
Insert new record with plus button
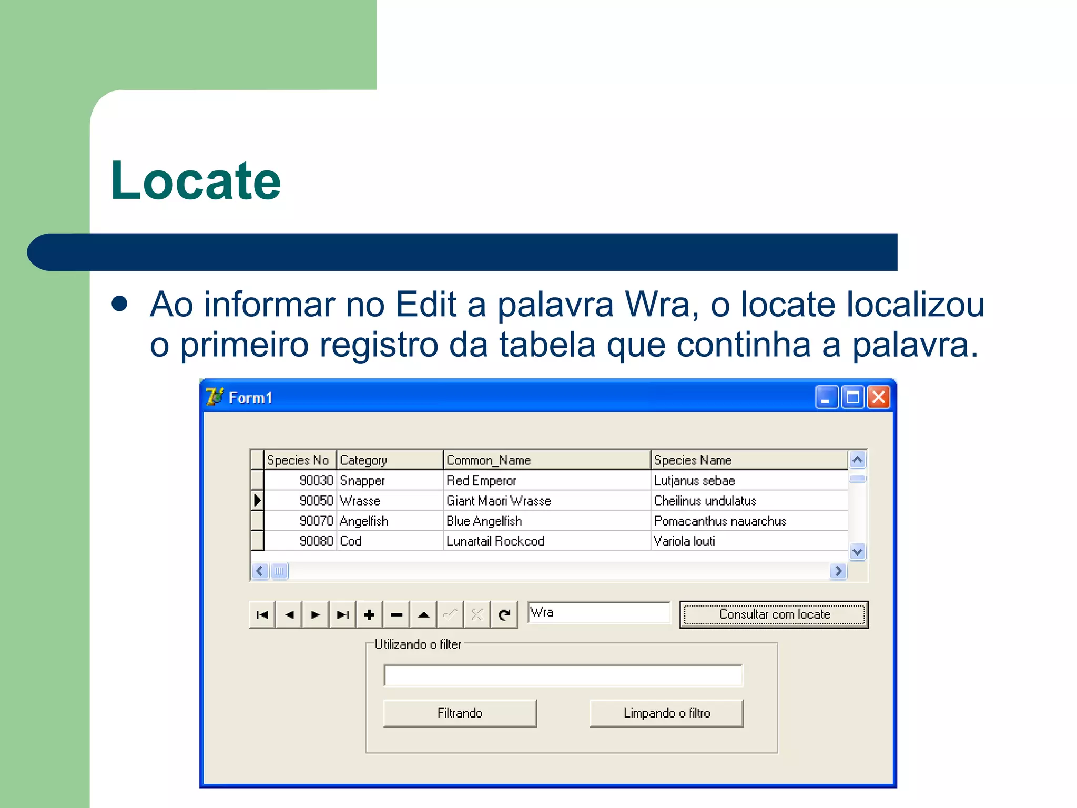(370, 614)
